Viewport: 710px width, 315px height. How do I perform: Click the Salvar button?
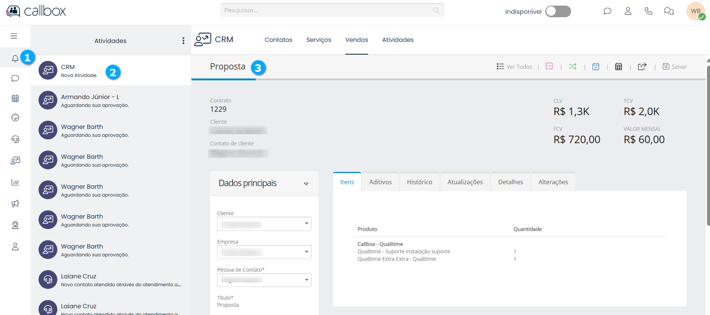coord(675,67)
